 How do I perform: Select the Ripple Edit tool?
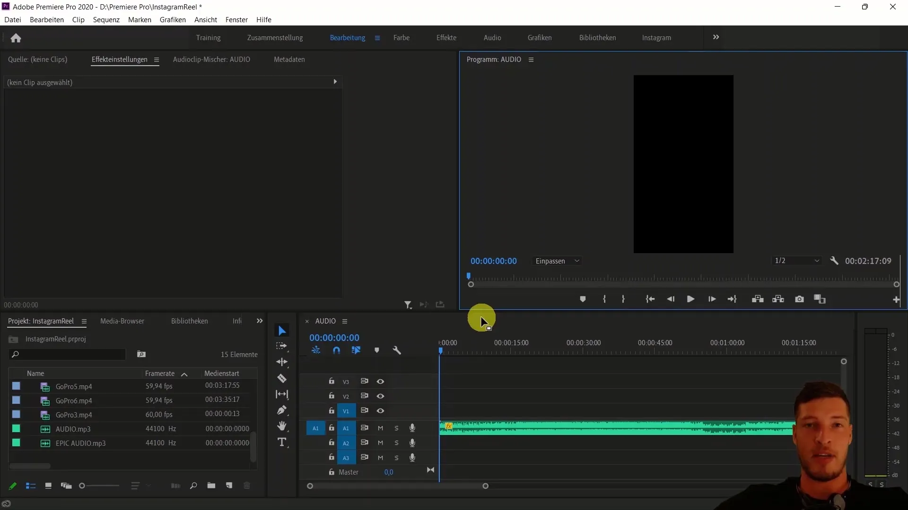[282, 362]
